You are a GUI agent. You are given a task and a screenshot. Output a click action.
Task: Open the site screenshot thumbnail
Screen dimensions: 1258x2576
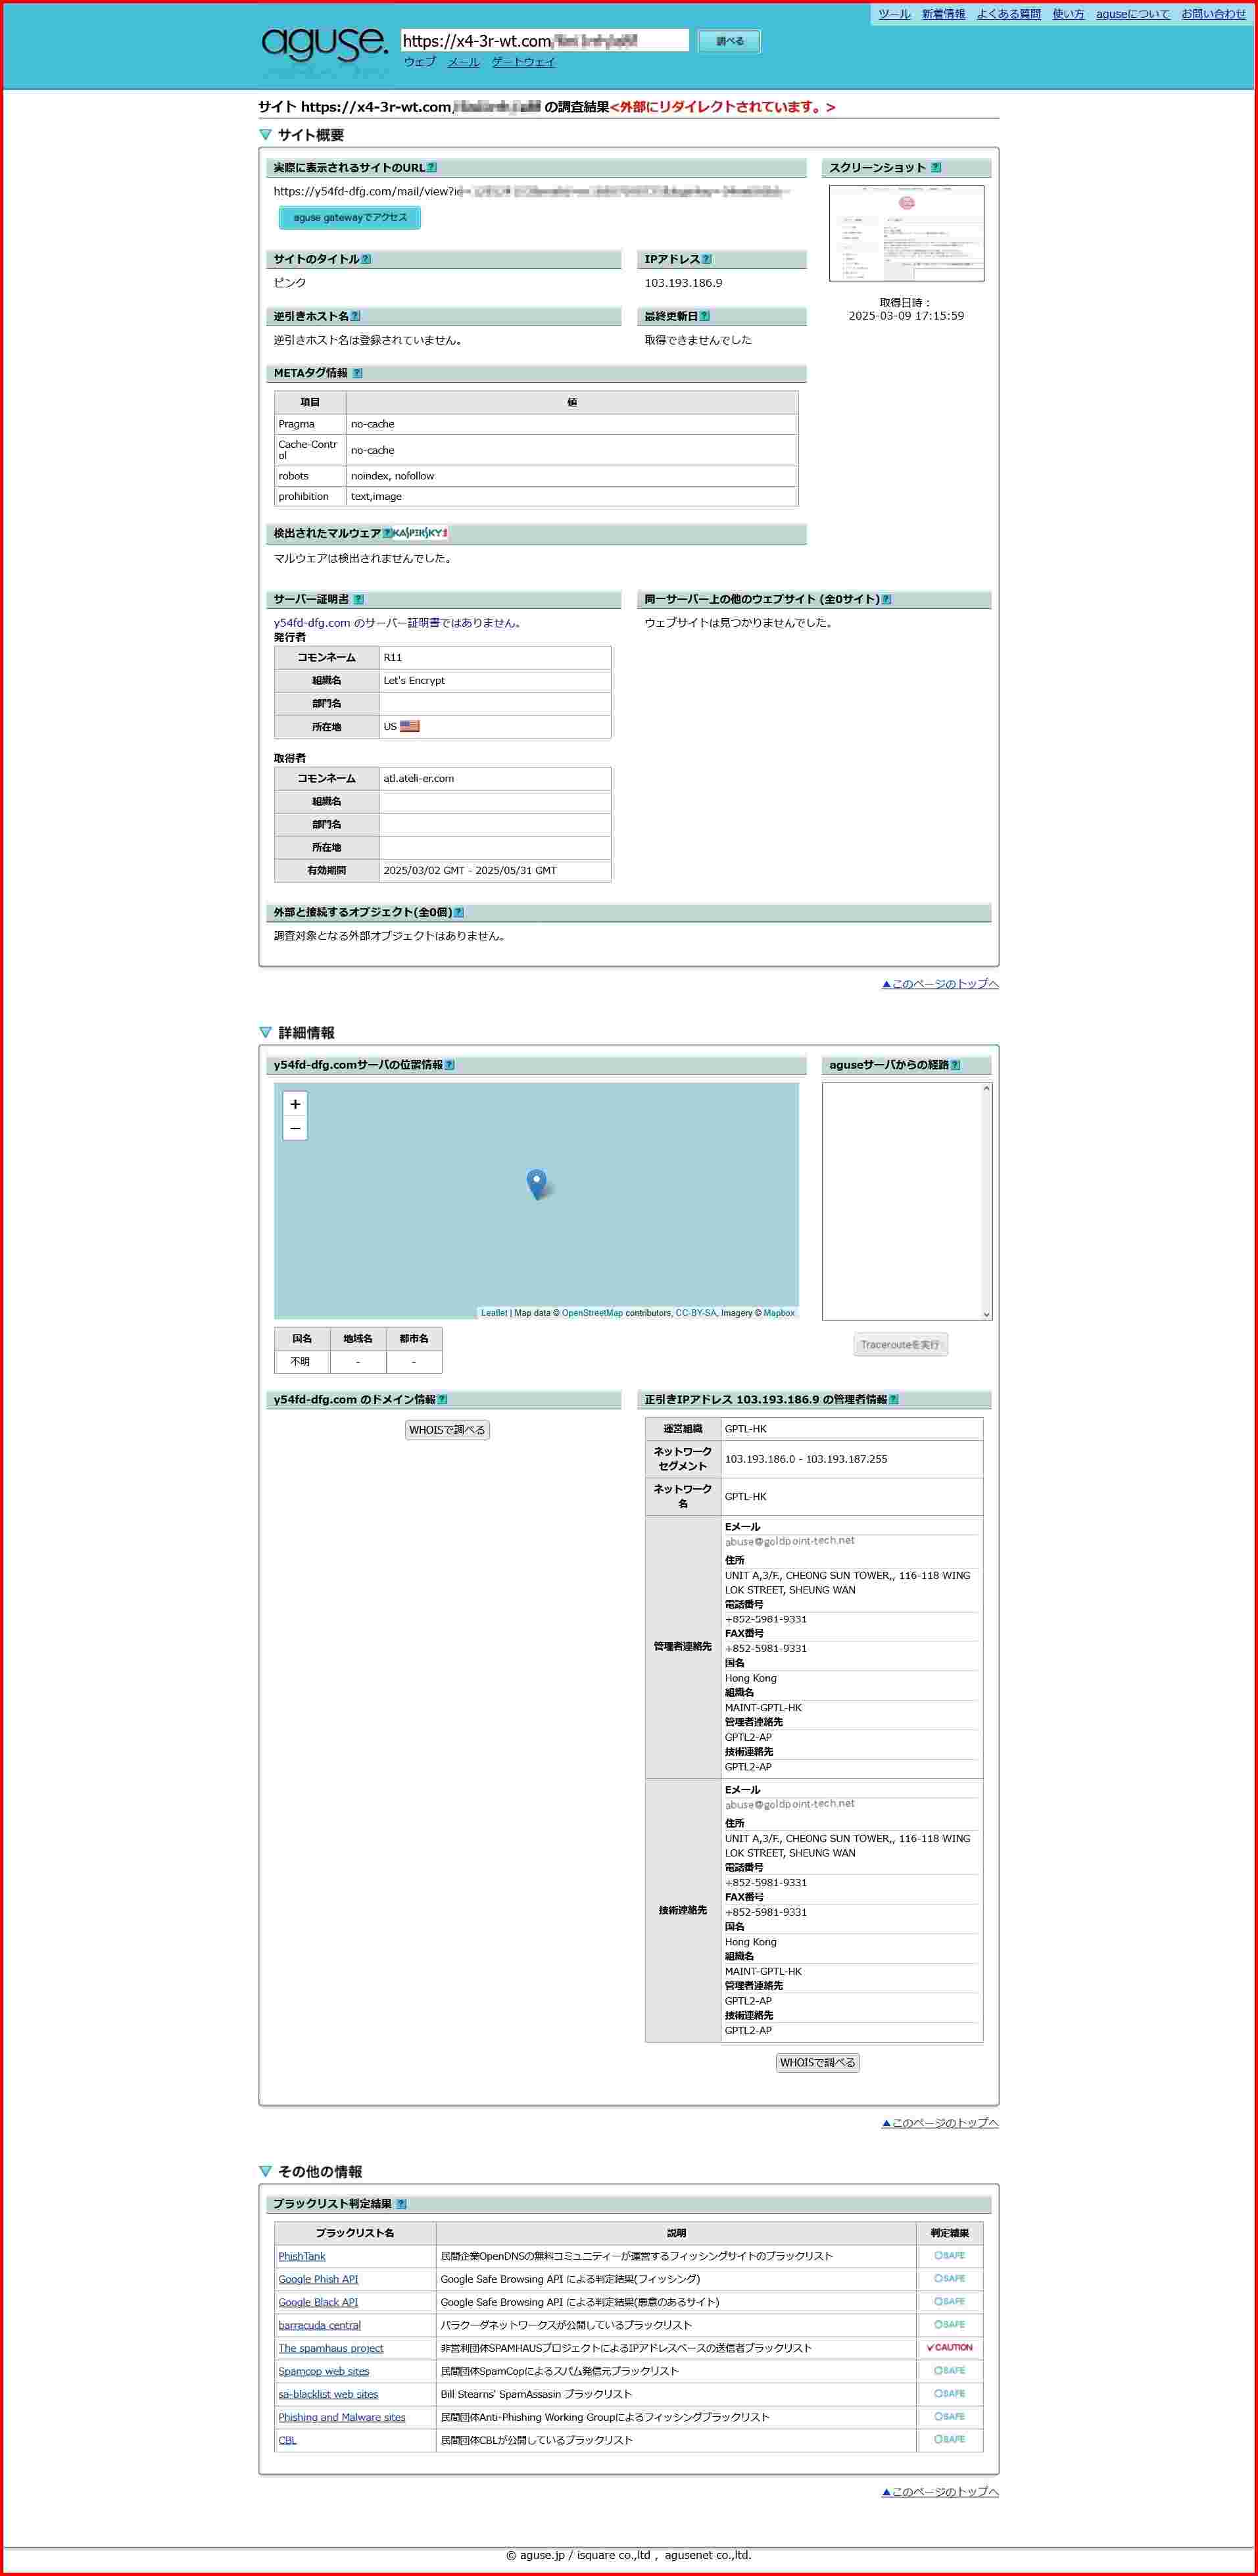pos(906,233)
